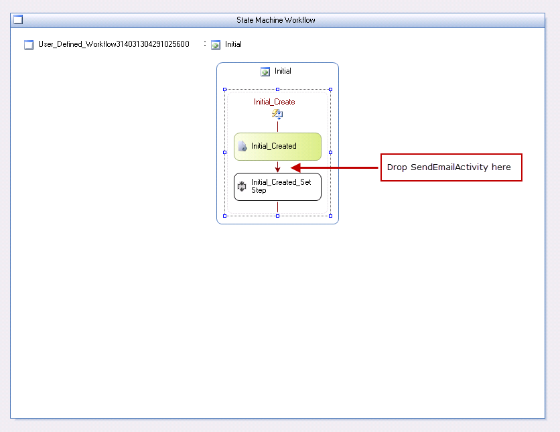Click the workflow icon in the title bar
This screenshot has height=432, width=560.
[x=18, y=19]
